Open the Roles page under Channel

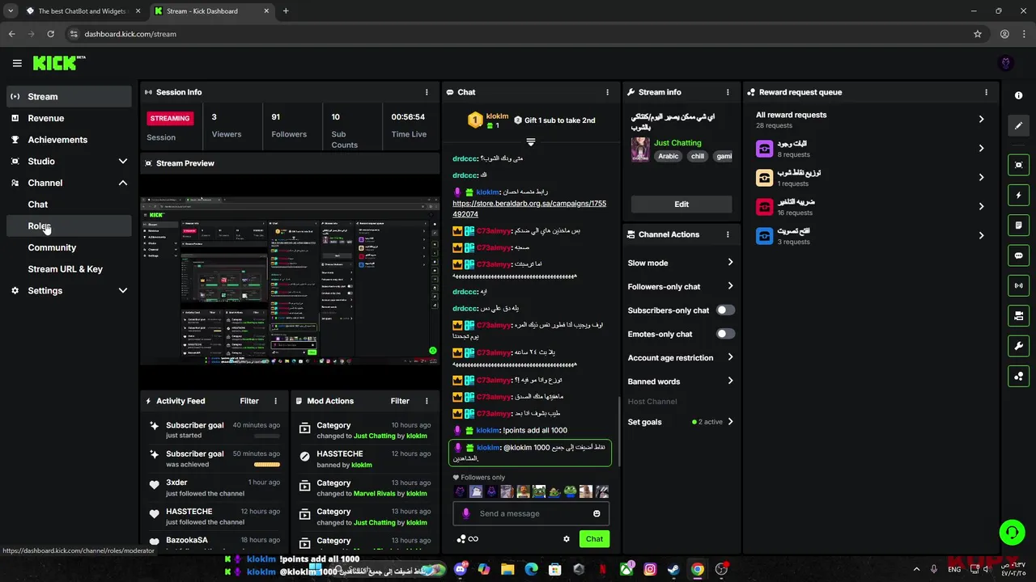coord(69,226)
